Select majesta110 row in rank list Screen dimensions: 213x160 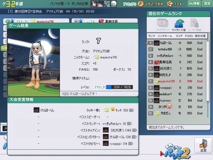point(177,81)
